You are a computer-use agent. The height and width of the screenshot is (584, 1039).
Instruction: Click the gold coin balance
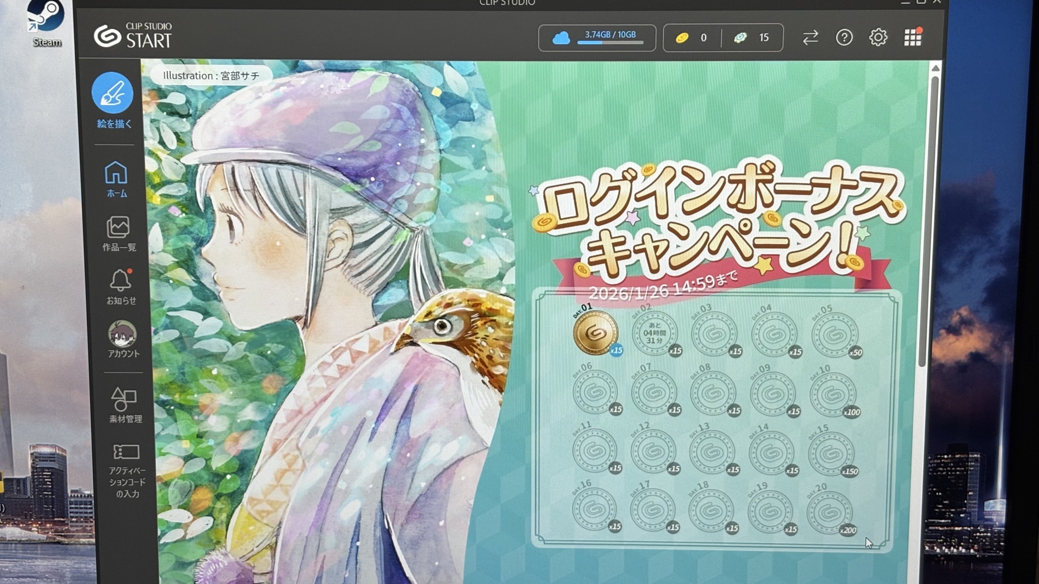coord(691,37)
